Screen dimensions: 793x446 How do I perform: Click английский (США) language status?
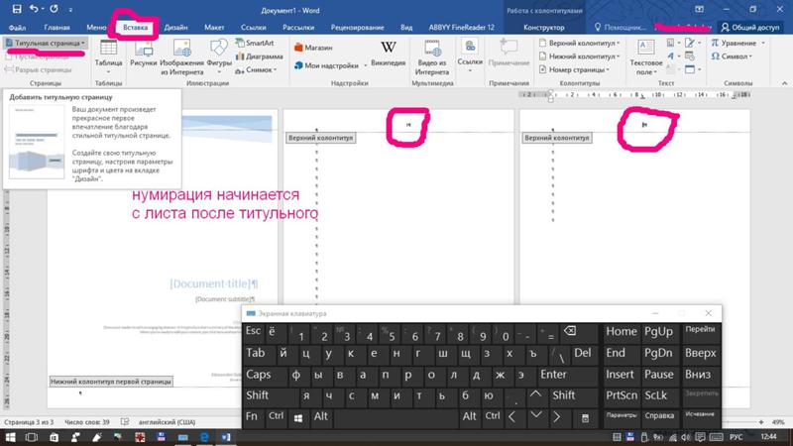[x=167, y=422]
